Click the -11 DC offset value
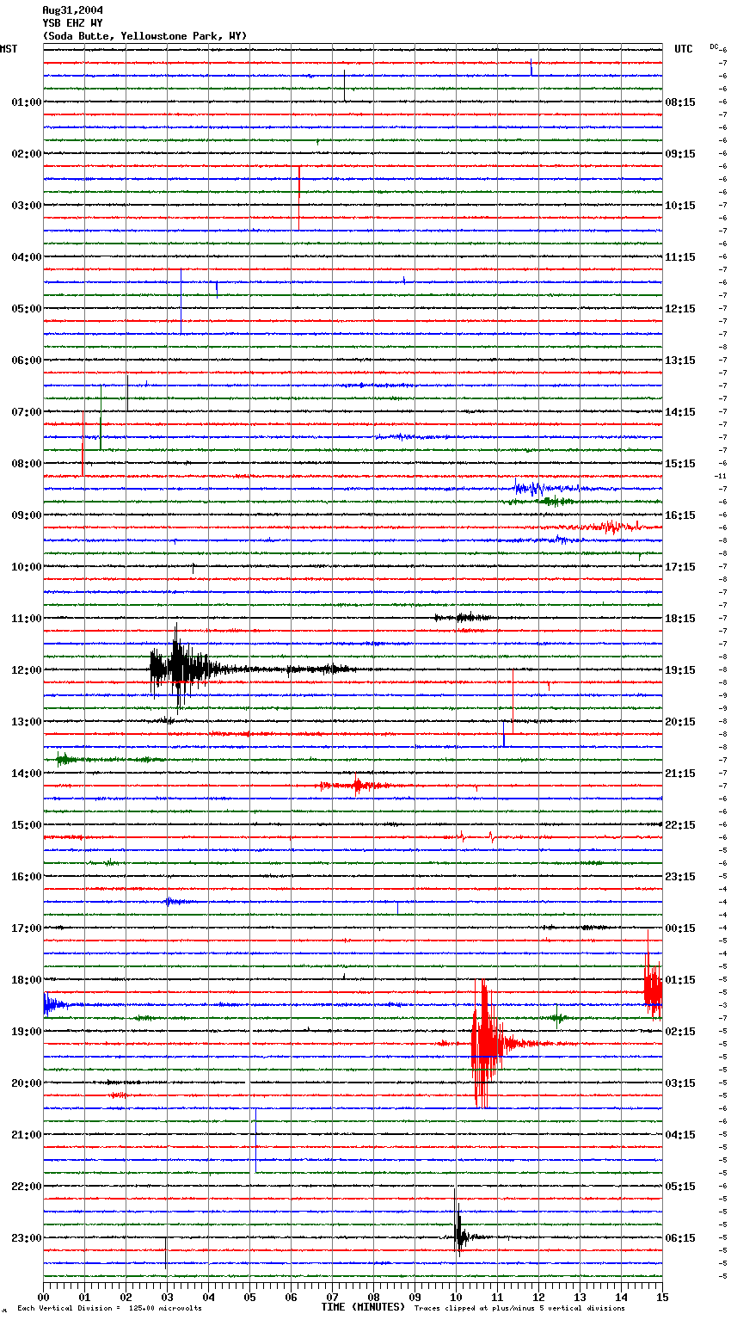This screenshot has width=731, height=1320. tap(720, 476)
